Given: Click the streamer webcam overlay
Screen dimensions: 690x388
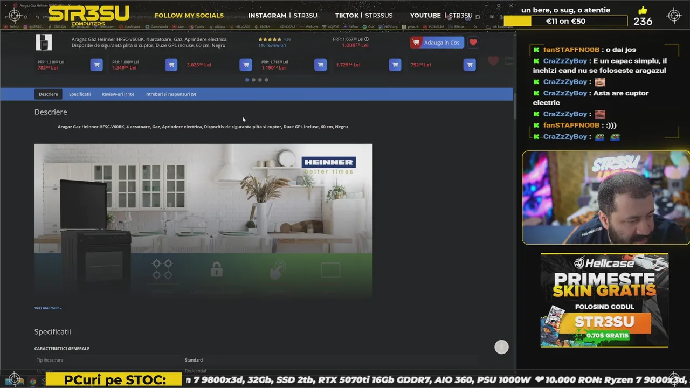Looking at the screenshot, I should pos(606,198).
